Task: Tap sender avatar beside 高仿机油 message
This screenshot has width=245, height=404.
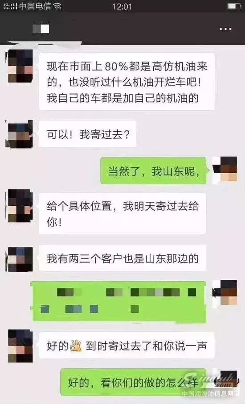Action: (20, 66)
